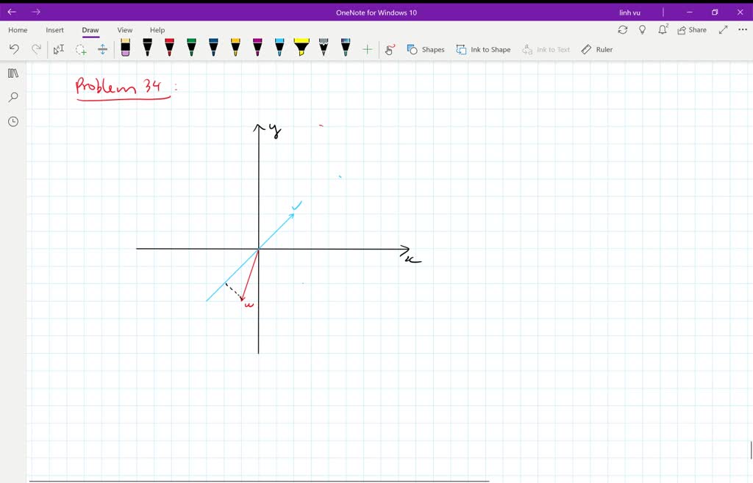Activate the Ink to Shape conversion mode

pos(483,49)
